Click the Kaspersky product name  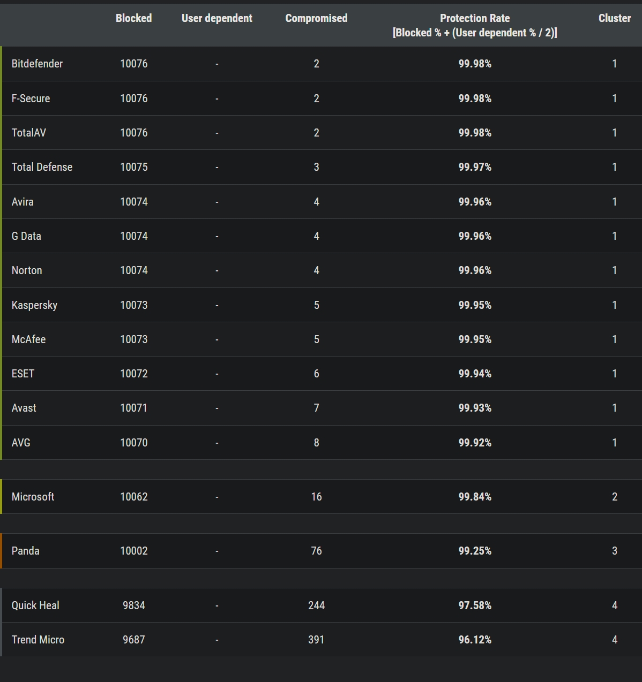coord(34,305)
